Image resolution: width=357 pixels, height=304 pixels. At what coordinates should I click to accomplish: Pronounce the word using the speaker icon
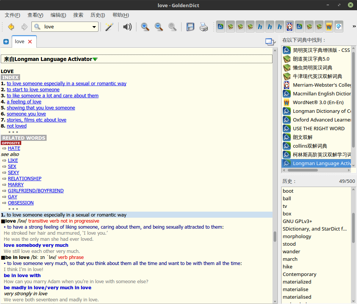tap(127, 27)
